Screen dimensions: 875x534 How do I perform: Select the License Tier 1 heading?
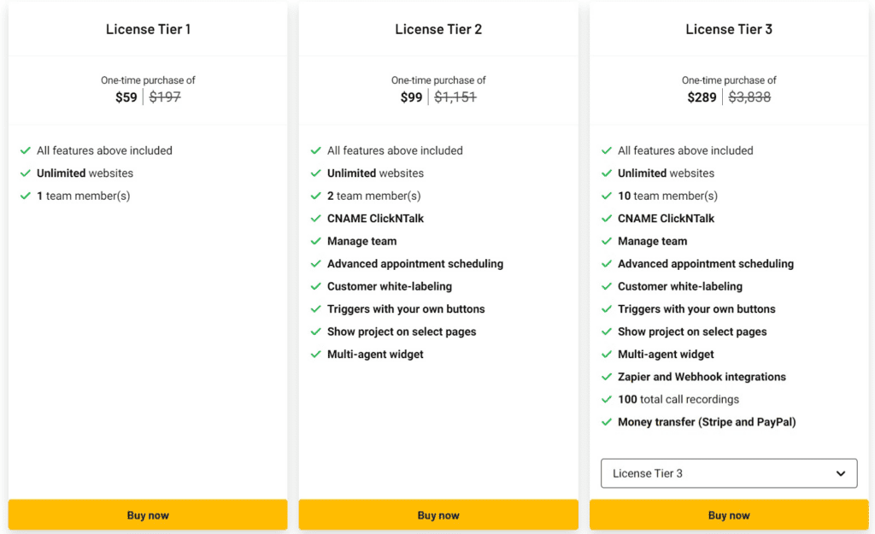tap(148, 29)
